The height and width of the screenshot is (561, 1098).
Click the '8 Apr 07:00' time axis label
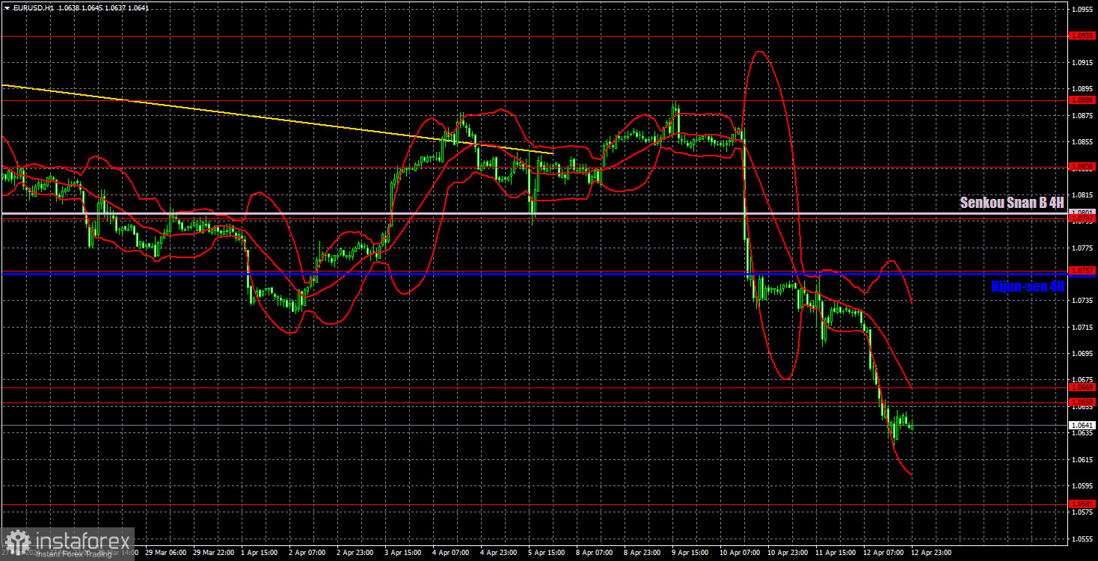[x=595, y=553]
